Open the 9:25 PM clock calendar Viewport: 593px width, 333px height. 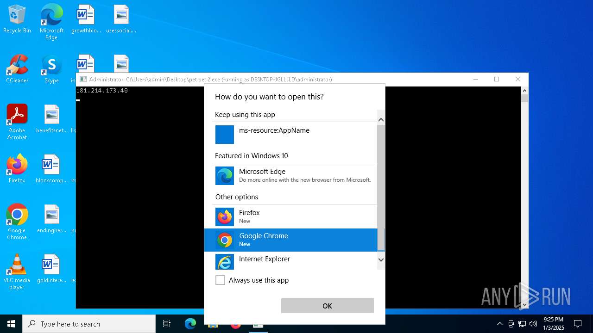[x=554, y=324]
